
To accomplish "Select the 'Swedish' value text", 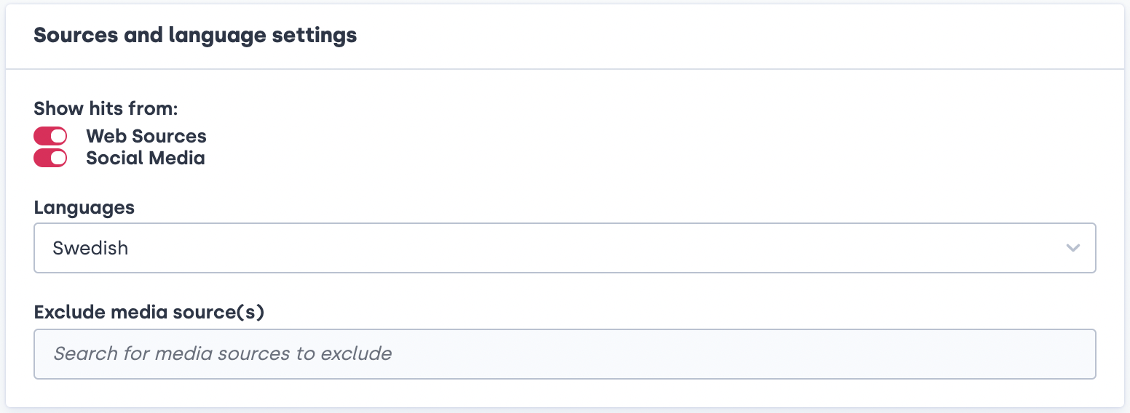I will pyautogui.click(x=90, y=248).
